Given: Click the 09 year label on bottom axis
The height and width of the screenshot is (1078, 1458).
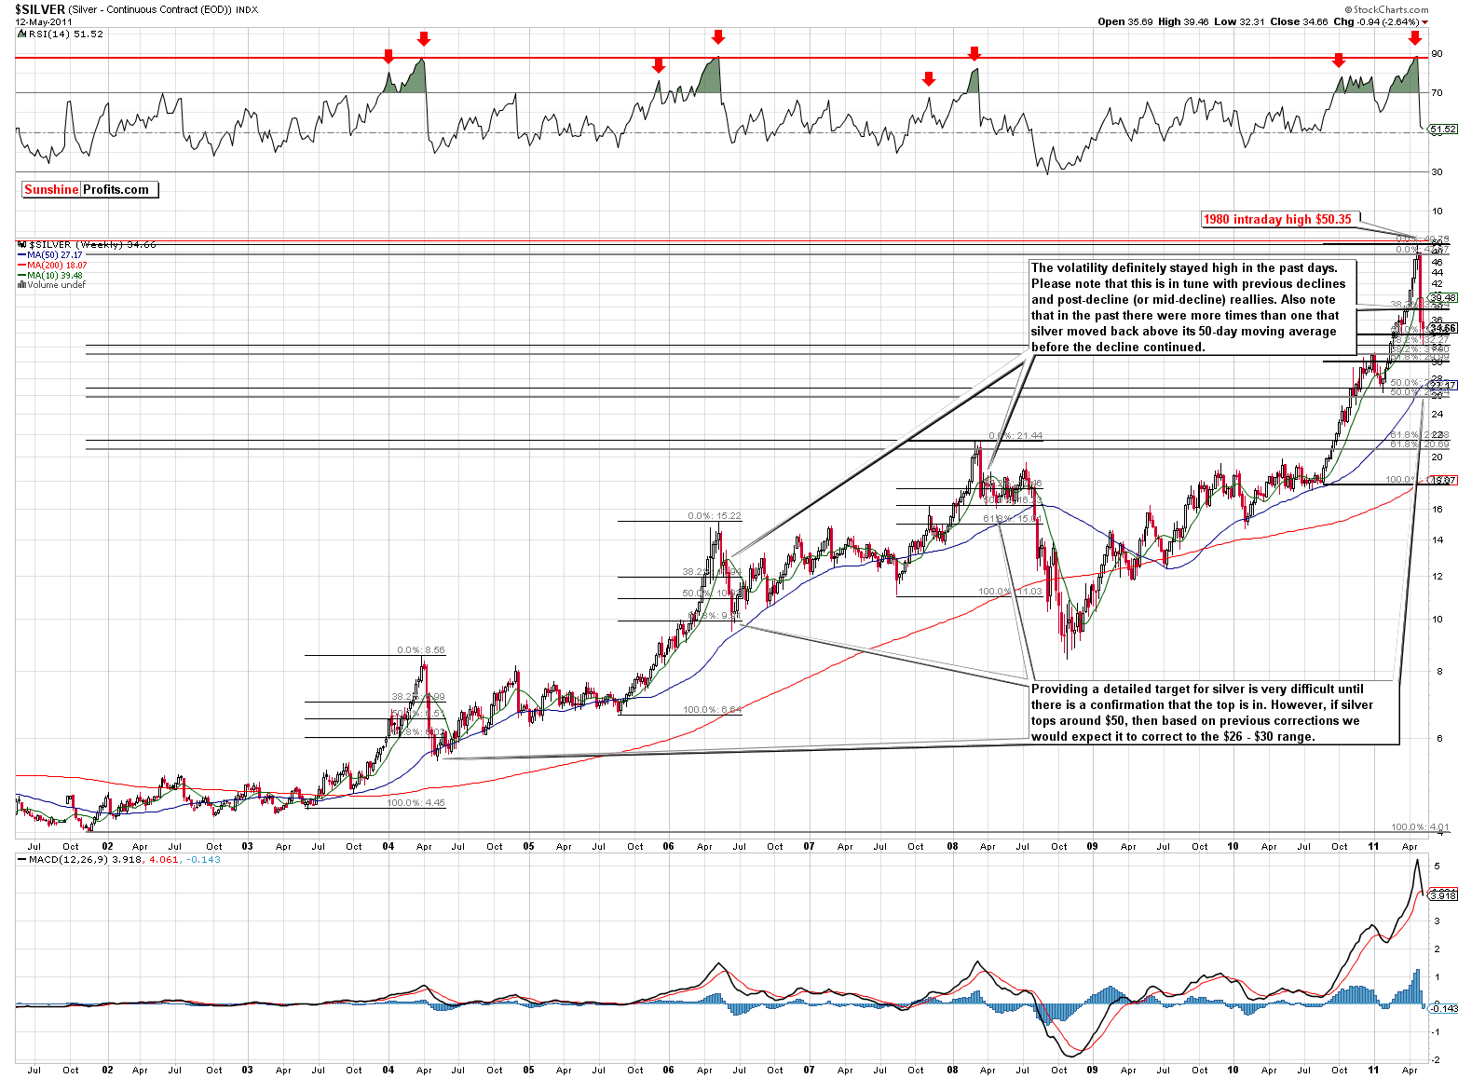Looking at the screenshot, I should pyautogui.click(x=1092, y=1070).
